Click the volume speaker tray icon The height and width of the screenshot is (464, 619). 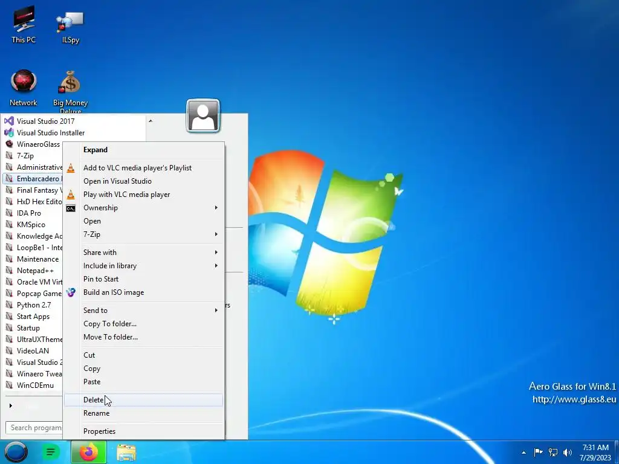click(x=568, y=453)
